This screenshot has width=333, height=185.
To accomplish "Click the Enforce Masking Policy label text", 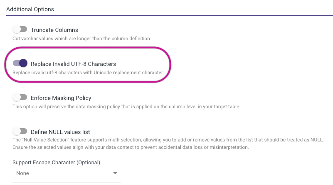I will pyautogui.click(x=61, y=98).
